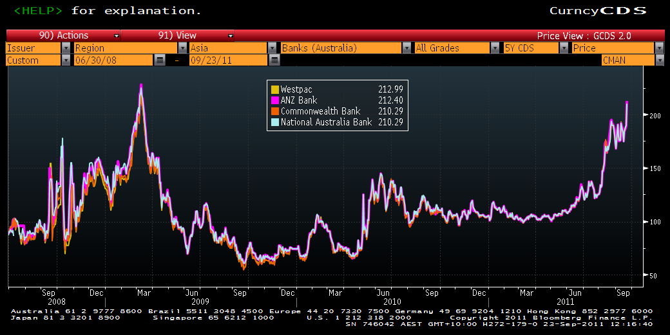Click the 09/23/11 end date field
The image size is (670, 335).
point(227,60)
